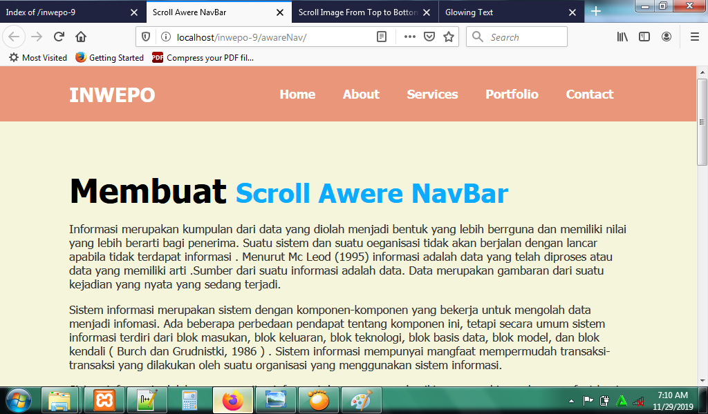Open a new browser tab

(x=596, y=12)
